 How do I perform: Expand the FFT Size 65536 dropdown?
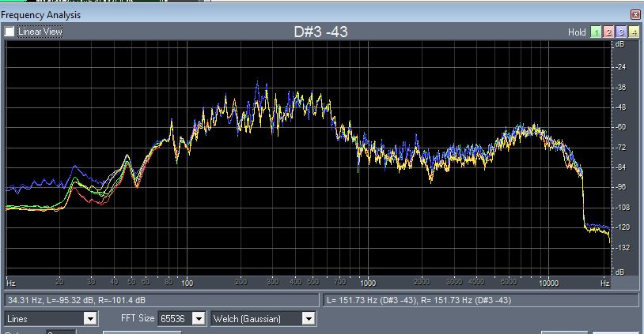point(199,319)
